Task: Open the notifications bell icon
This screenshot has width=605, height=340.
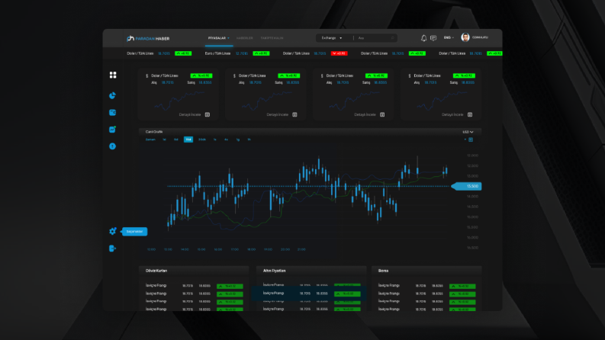Action: (x=423, y=38)
